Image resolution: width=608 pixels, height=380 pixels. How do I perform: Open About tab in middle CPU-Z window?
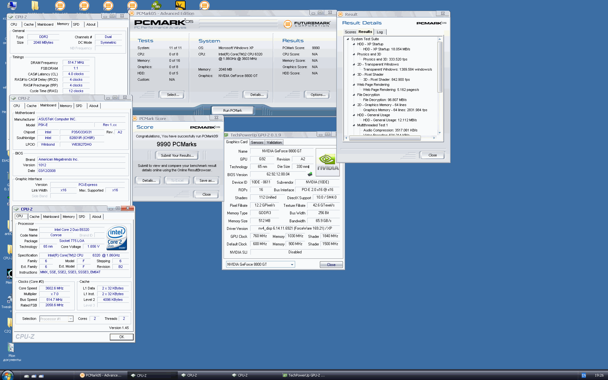click(x=94, y=106)
